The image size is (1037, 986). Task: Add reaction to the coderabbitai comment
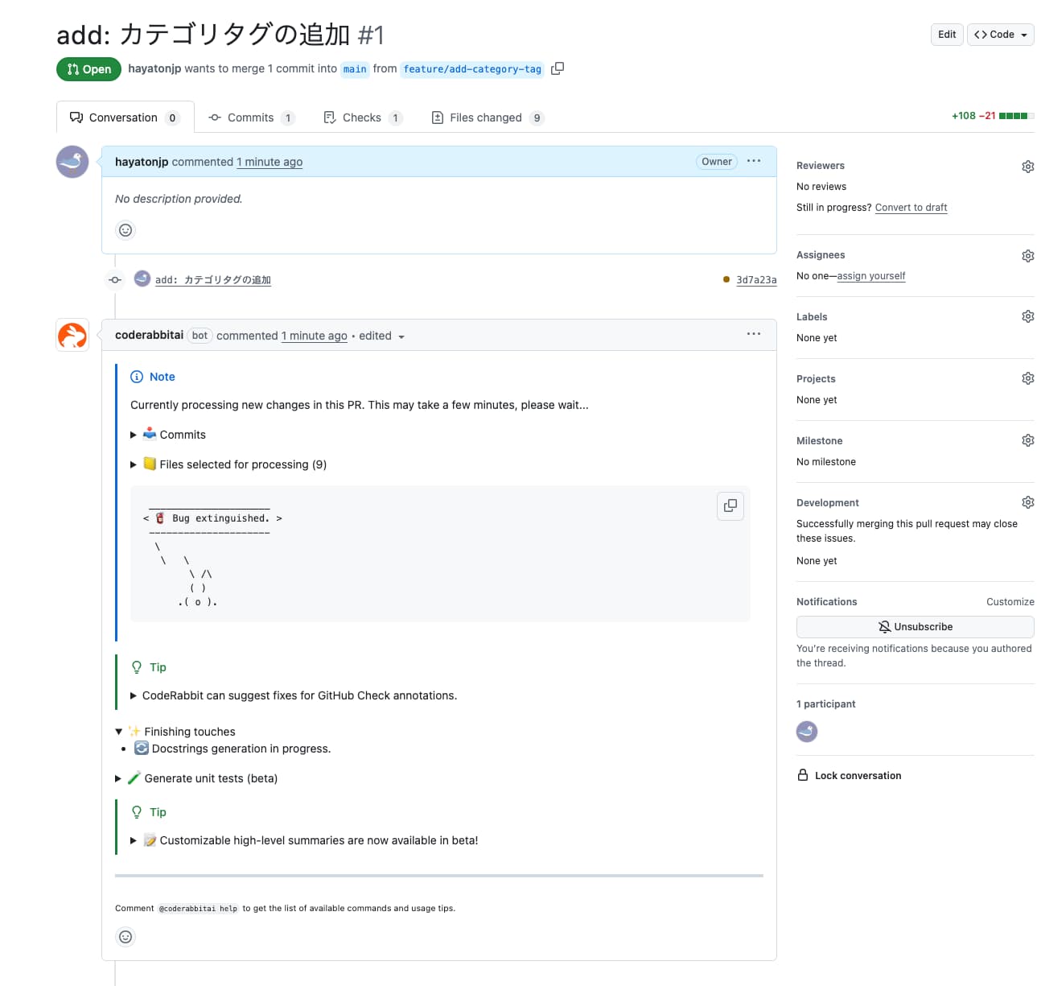[126, 937]
